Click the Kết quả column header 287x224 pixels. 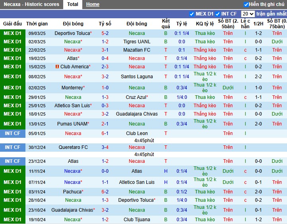click(x=166, y=24)
